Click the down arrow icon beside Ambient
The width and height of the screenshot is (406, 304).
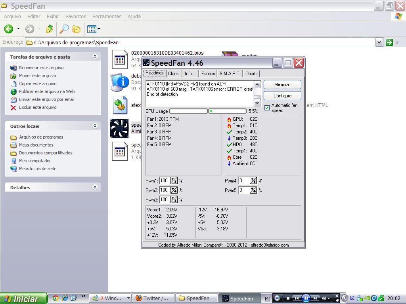point(229,163)
